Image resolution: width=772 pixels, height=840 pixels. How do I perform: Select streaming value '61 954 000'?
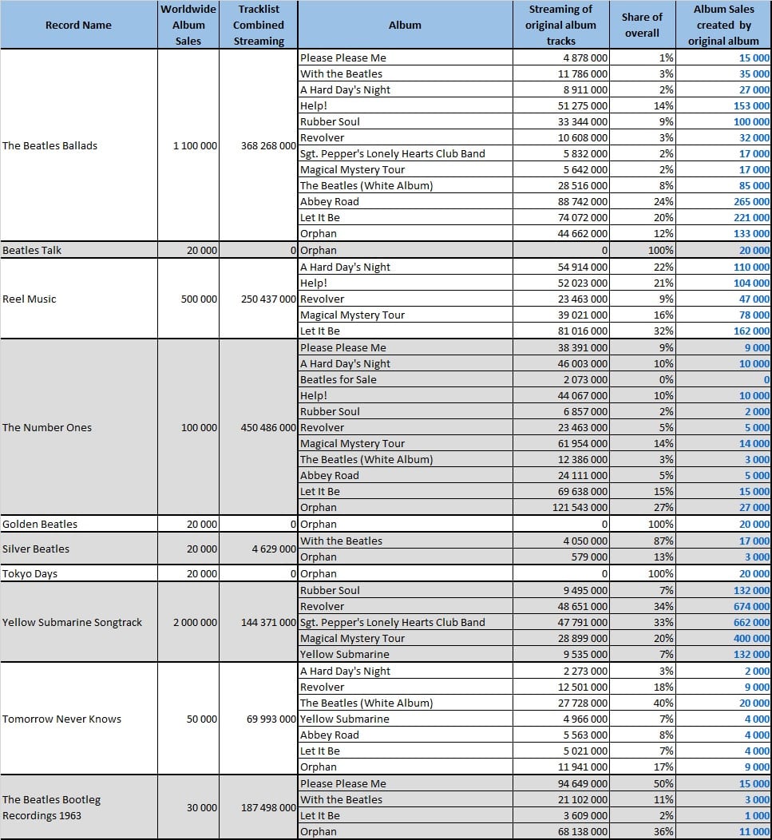[x=582, y=444]
